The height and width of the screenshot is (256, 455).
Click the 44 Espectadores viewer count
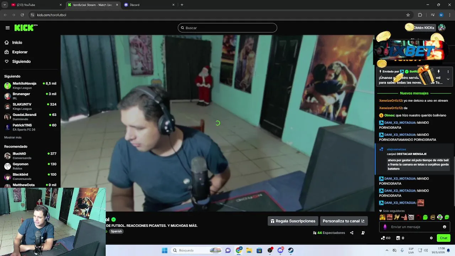329,233
